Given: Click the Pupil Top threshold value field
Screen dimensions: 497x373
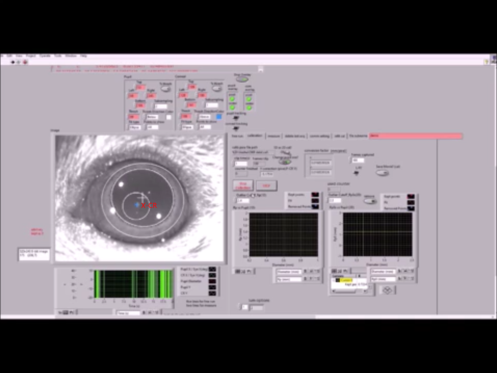Looking at the screenshot, I should pyautogui.click(x=141, y=87).
